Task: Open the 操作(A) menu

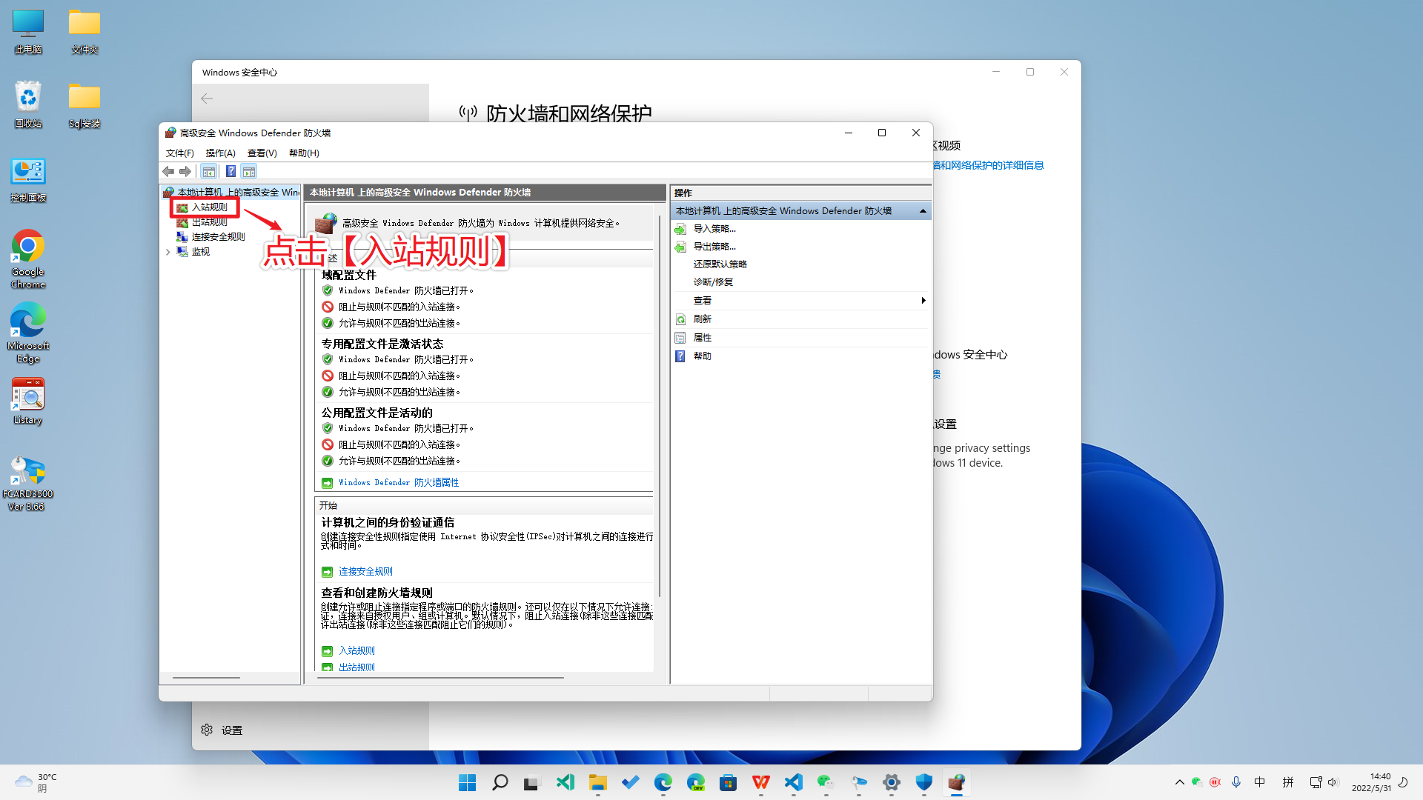Action: pos(220,153)
